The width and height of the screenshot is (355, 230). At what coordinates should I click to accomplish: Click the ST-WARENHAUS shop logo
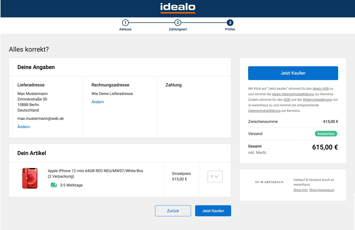coord(269,182)
